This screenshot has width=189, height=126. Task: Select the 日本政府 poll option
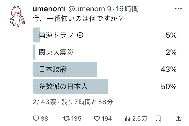click(105, 69)
